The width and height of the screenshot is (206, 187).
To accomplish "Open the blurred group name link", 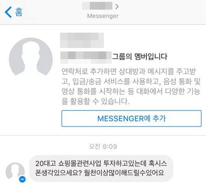I will tap(86, 57).
